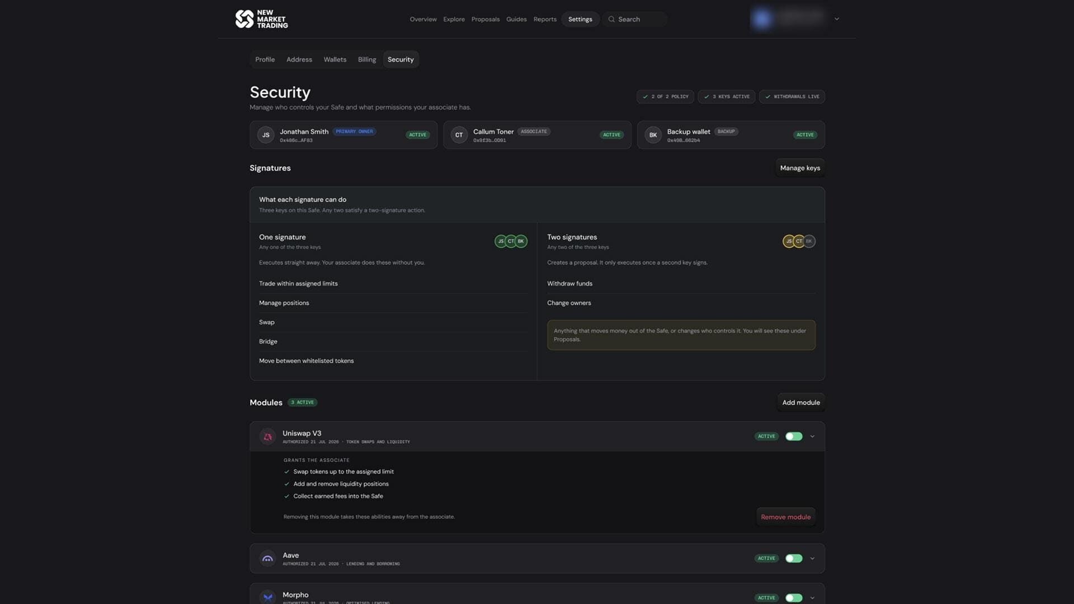Click the Active label on Aave row
Screen dimensions: 1074x604
(x=766, y=558)
